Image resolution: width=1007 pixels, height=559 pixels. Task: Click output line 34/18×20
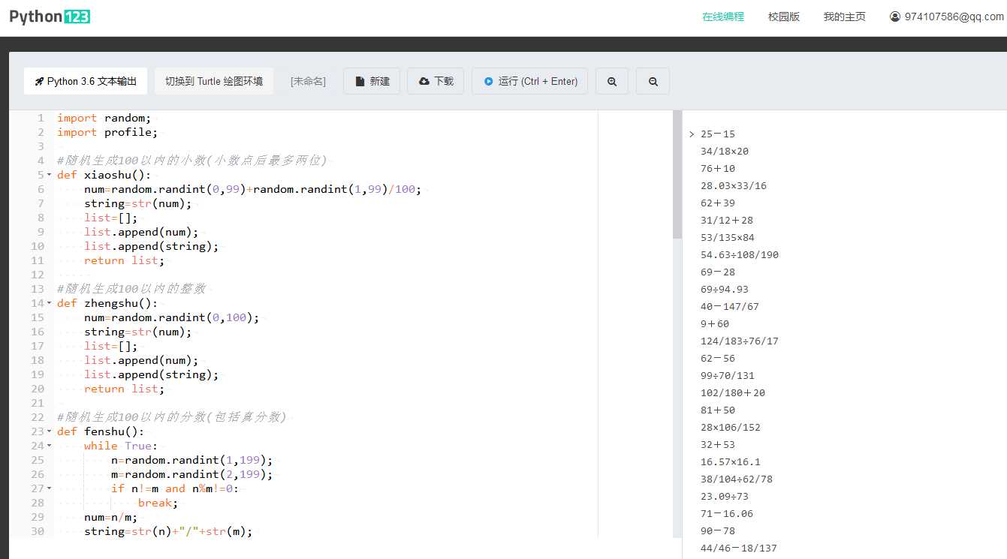point(725,152)
